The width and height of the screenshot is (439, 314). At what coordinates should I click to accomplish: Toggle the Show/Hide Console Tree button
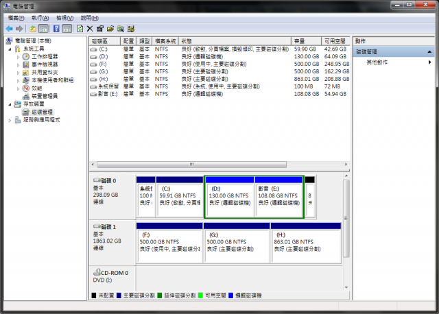(43, 29)
